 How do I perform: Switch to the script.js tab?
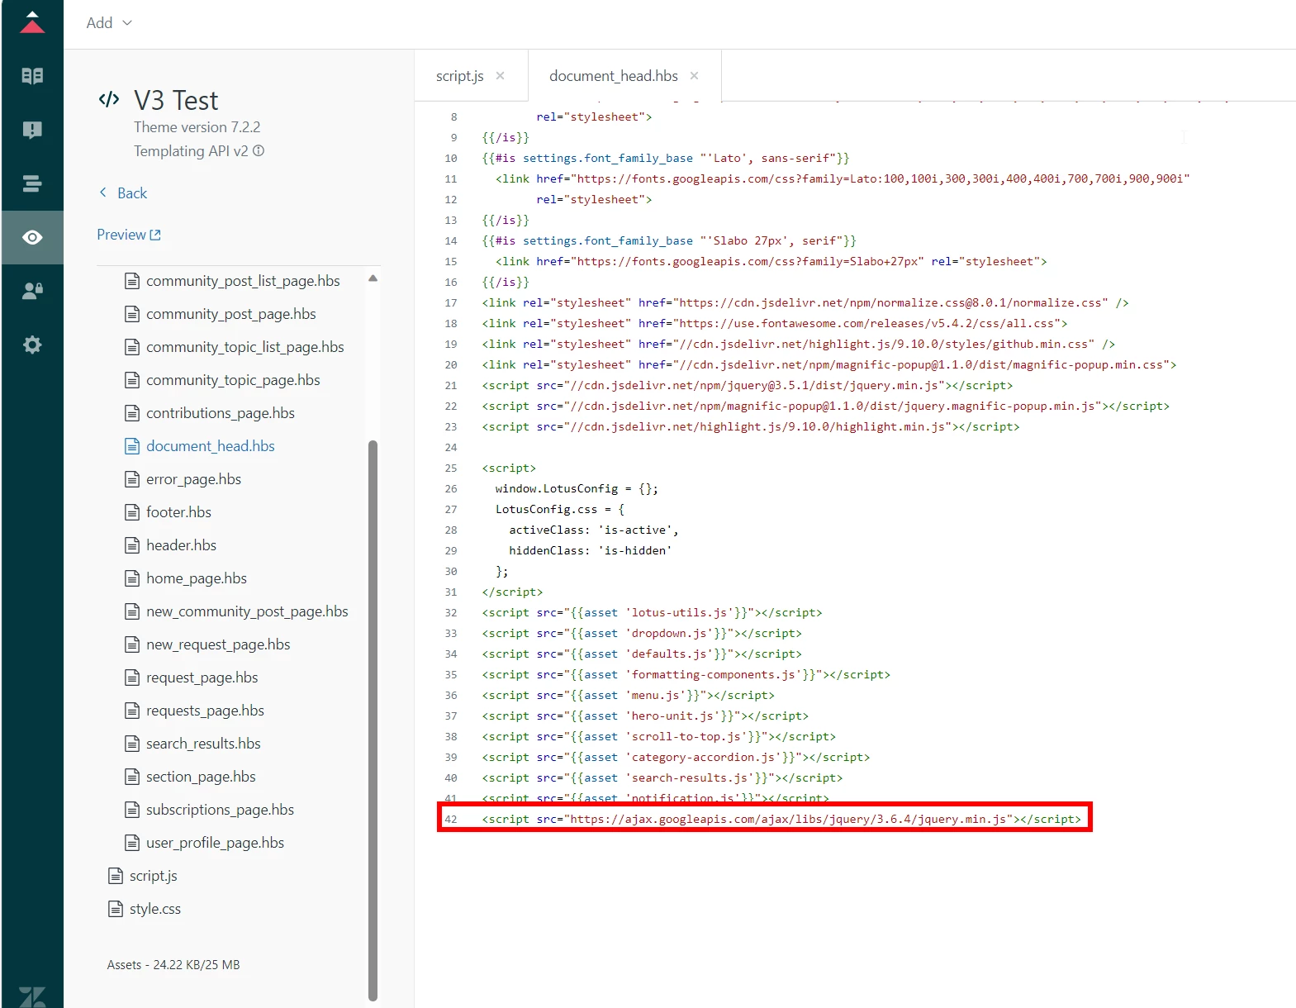(x=460, y=76)
